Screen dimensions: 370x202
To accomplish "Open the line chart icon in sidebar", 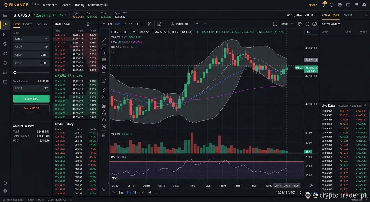I will pyautogui.click(x=5, y=34).
